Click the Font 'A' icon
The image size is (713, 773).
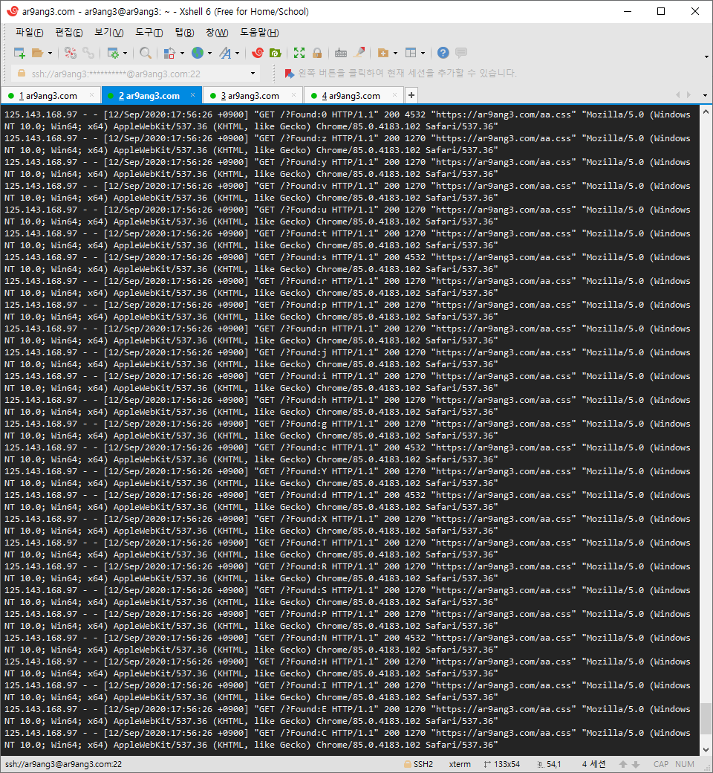coord(225,53)
